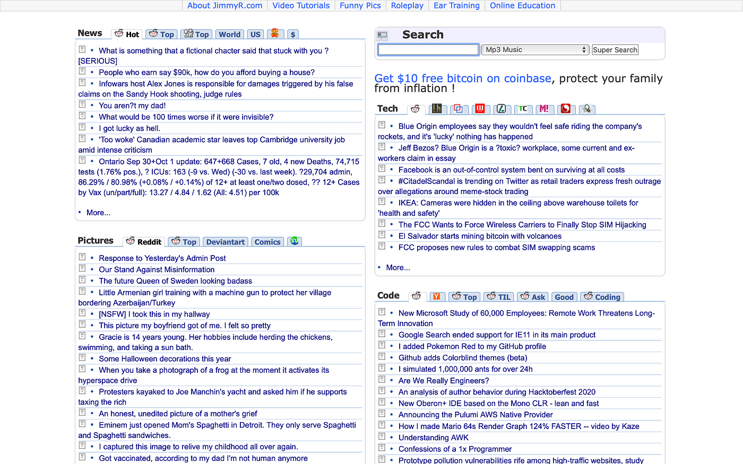The width and height of the screenshot is (743, 464).
Task: Select the plain Reddit icon tab in Code
Action: [x=417, y=296]
